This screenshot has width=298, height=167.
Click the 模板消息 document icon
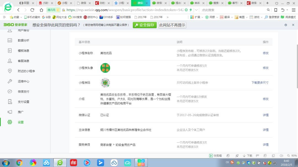[x=10, y=51]
